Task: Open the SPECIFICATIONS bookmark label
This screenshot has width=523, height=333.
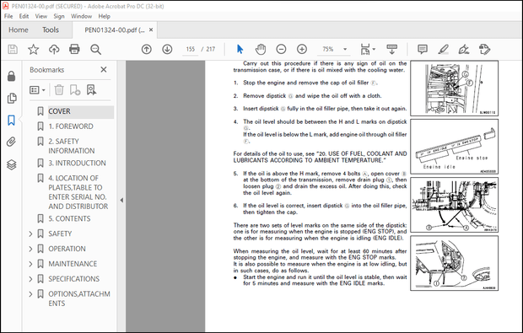Action: 73,279
